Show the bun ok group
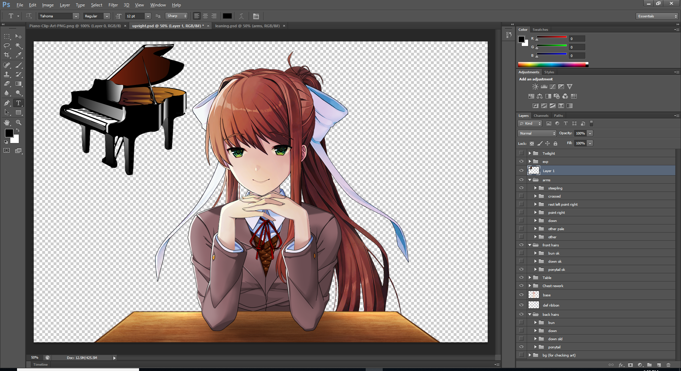Screen dimensions: 681x371 (521, 253)
